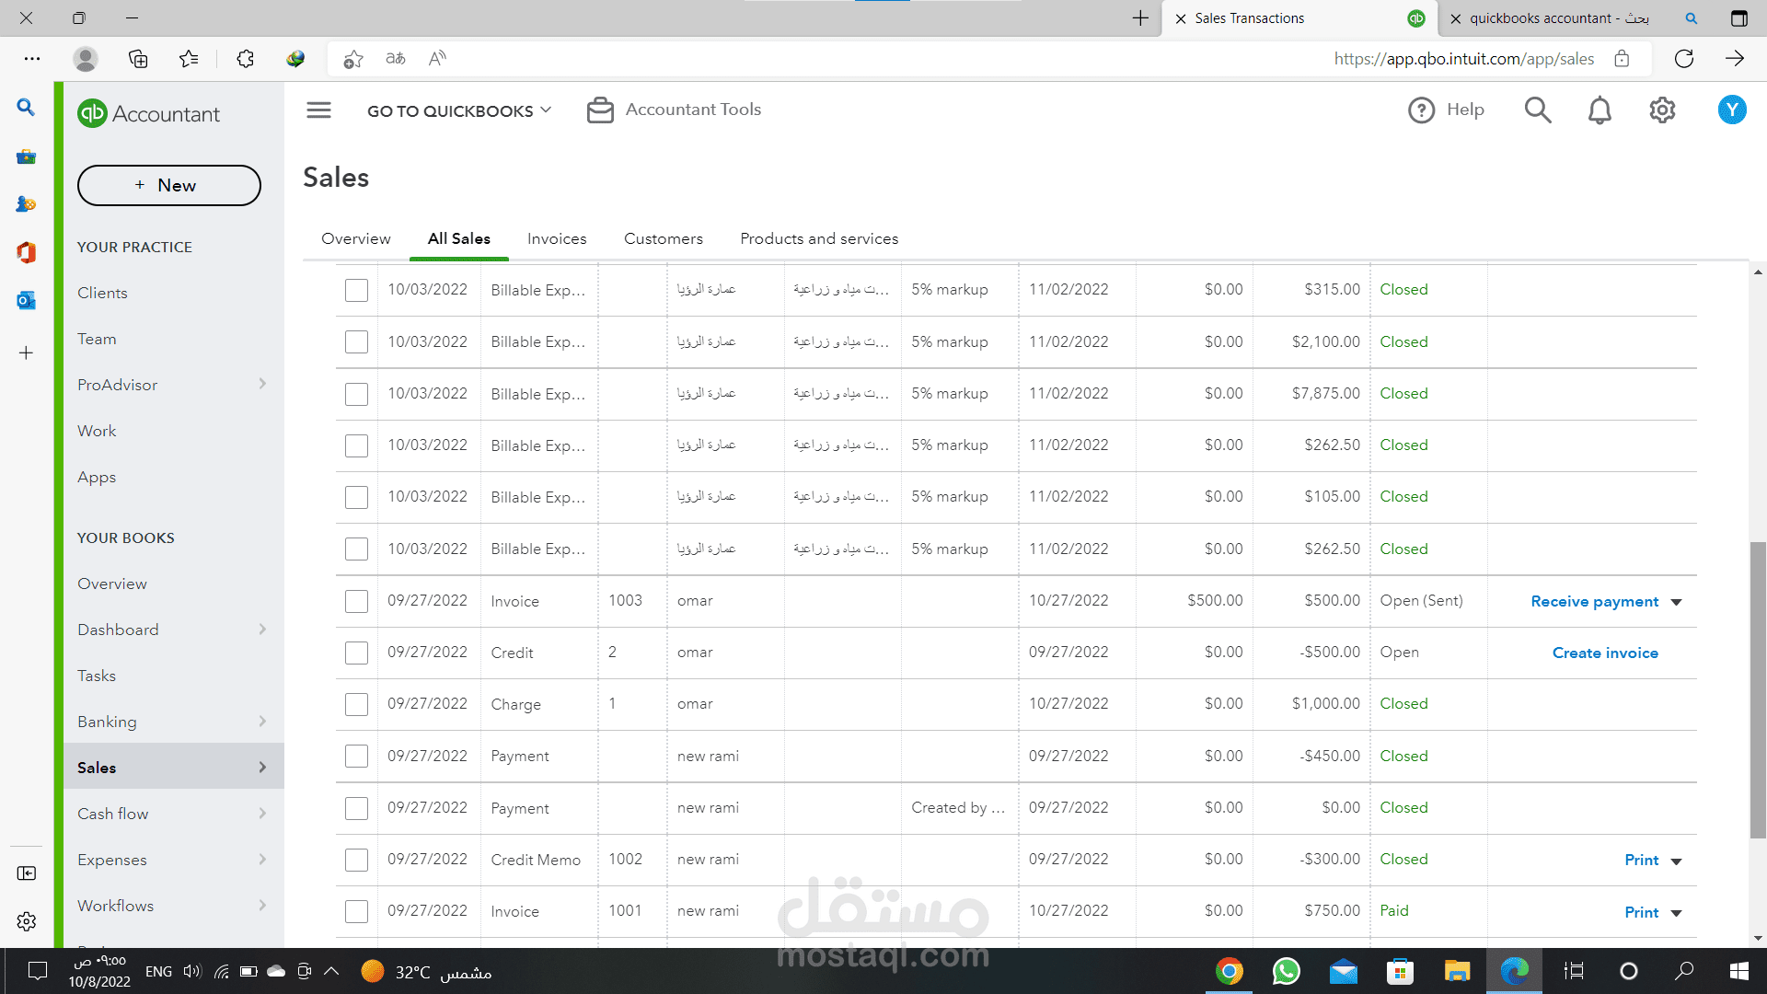The image size is (1767, 994).
Task: Click Print for Credit Memo 1002
Action: coord(1642,860)
